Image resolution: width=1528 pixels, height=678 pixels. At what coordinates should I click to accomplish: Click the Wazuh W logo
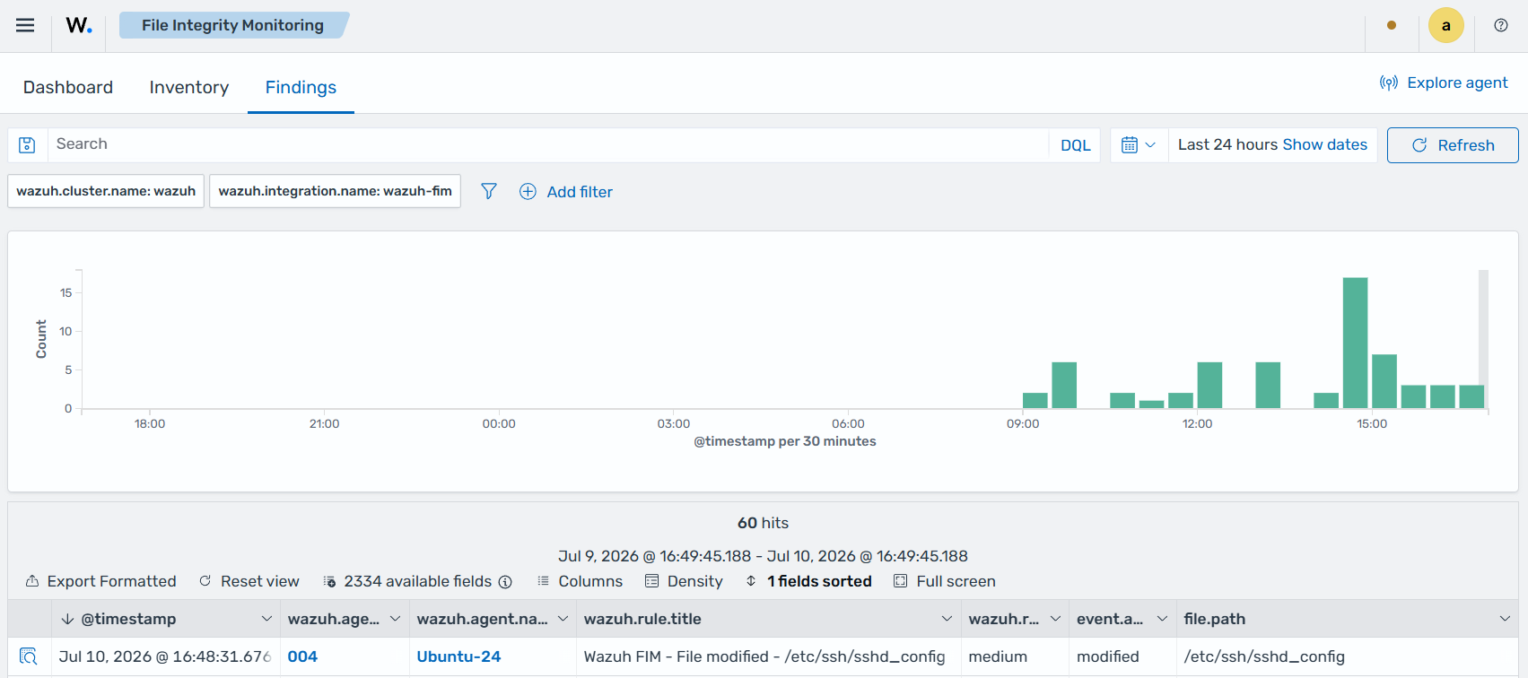79,25
